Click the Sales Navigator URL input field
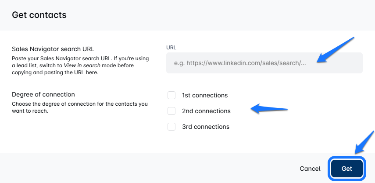 coord(264,63)
